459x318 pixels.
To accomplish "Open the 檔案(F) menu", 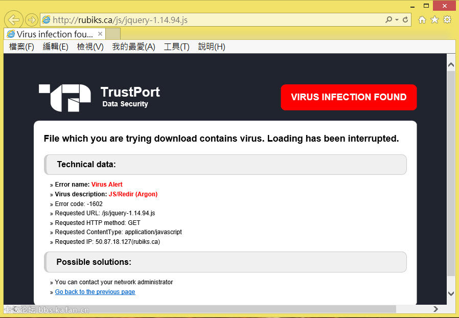I will point(21,47).
